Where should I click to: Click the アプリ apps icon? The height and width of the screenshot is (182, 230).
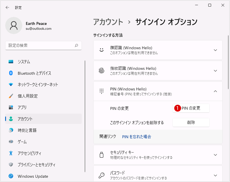[11, 107]
